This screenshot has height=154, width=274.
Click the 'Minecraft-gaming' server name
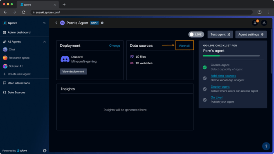pos(84,61)
